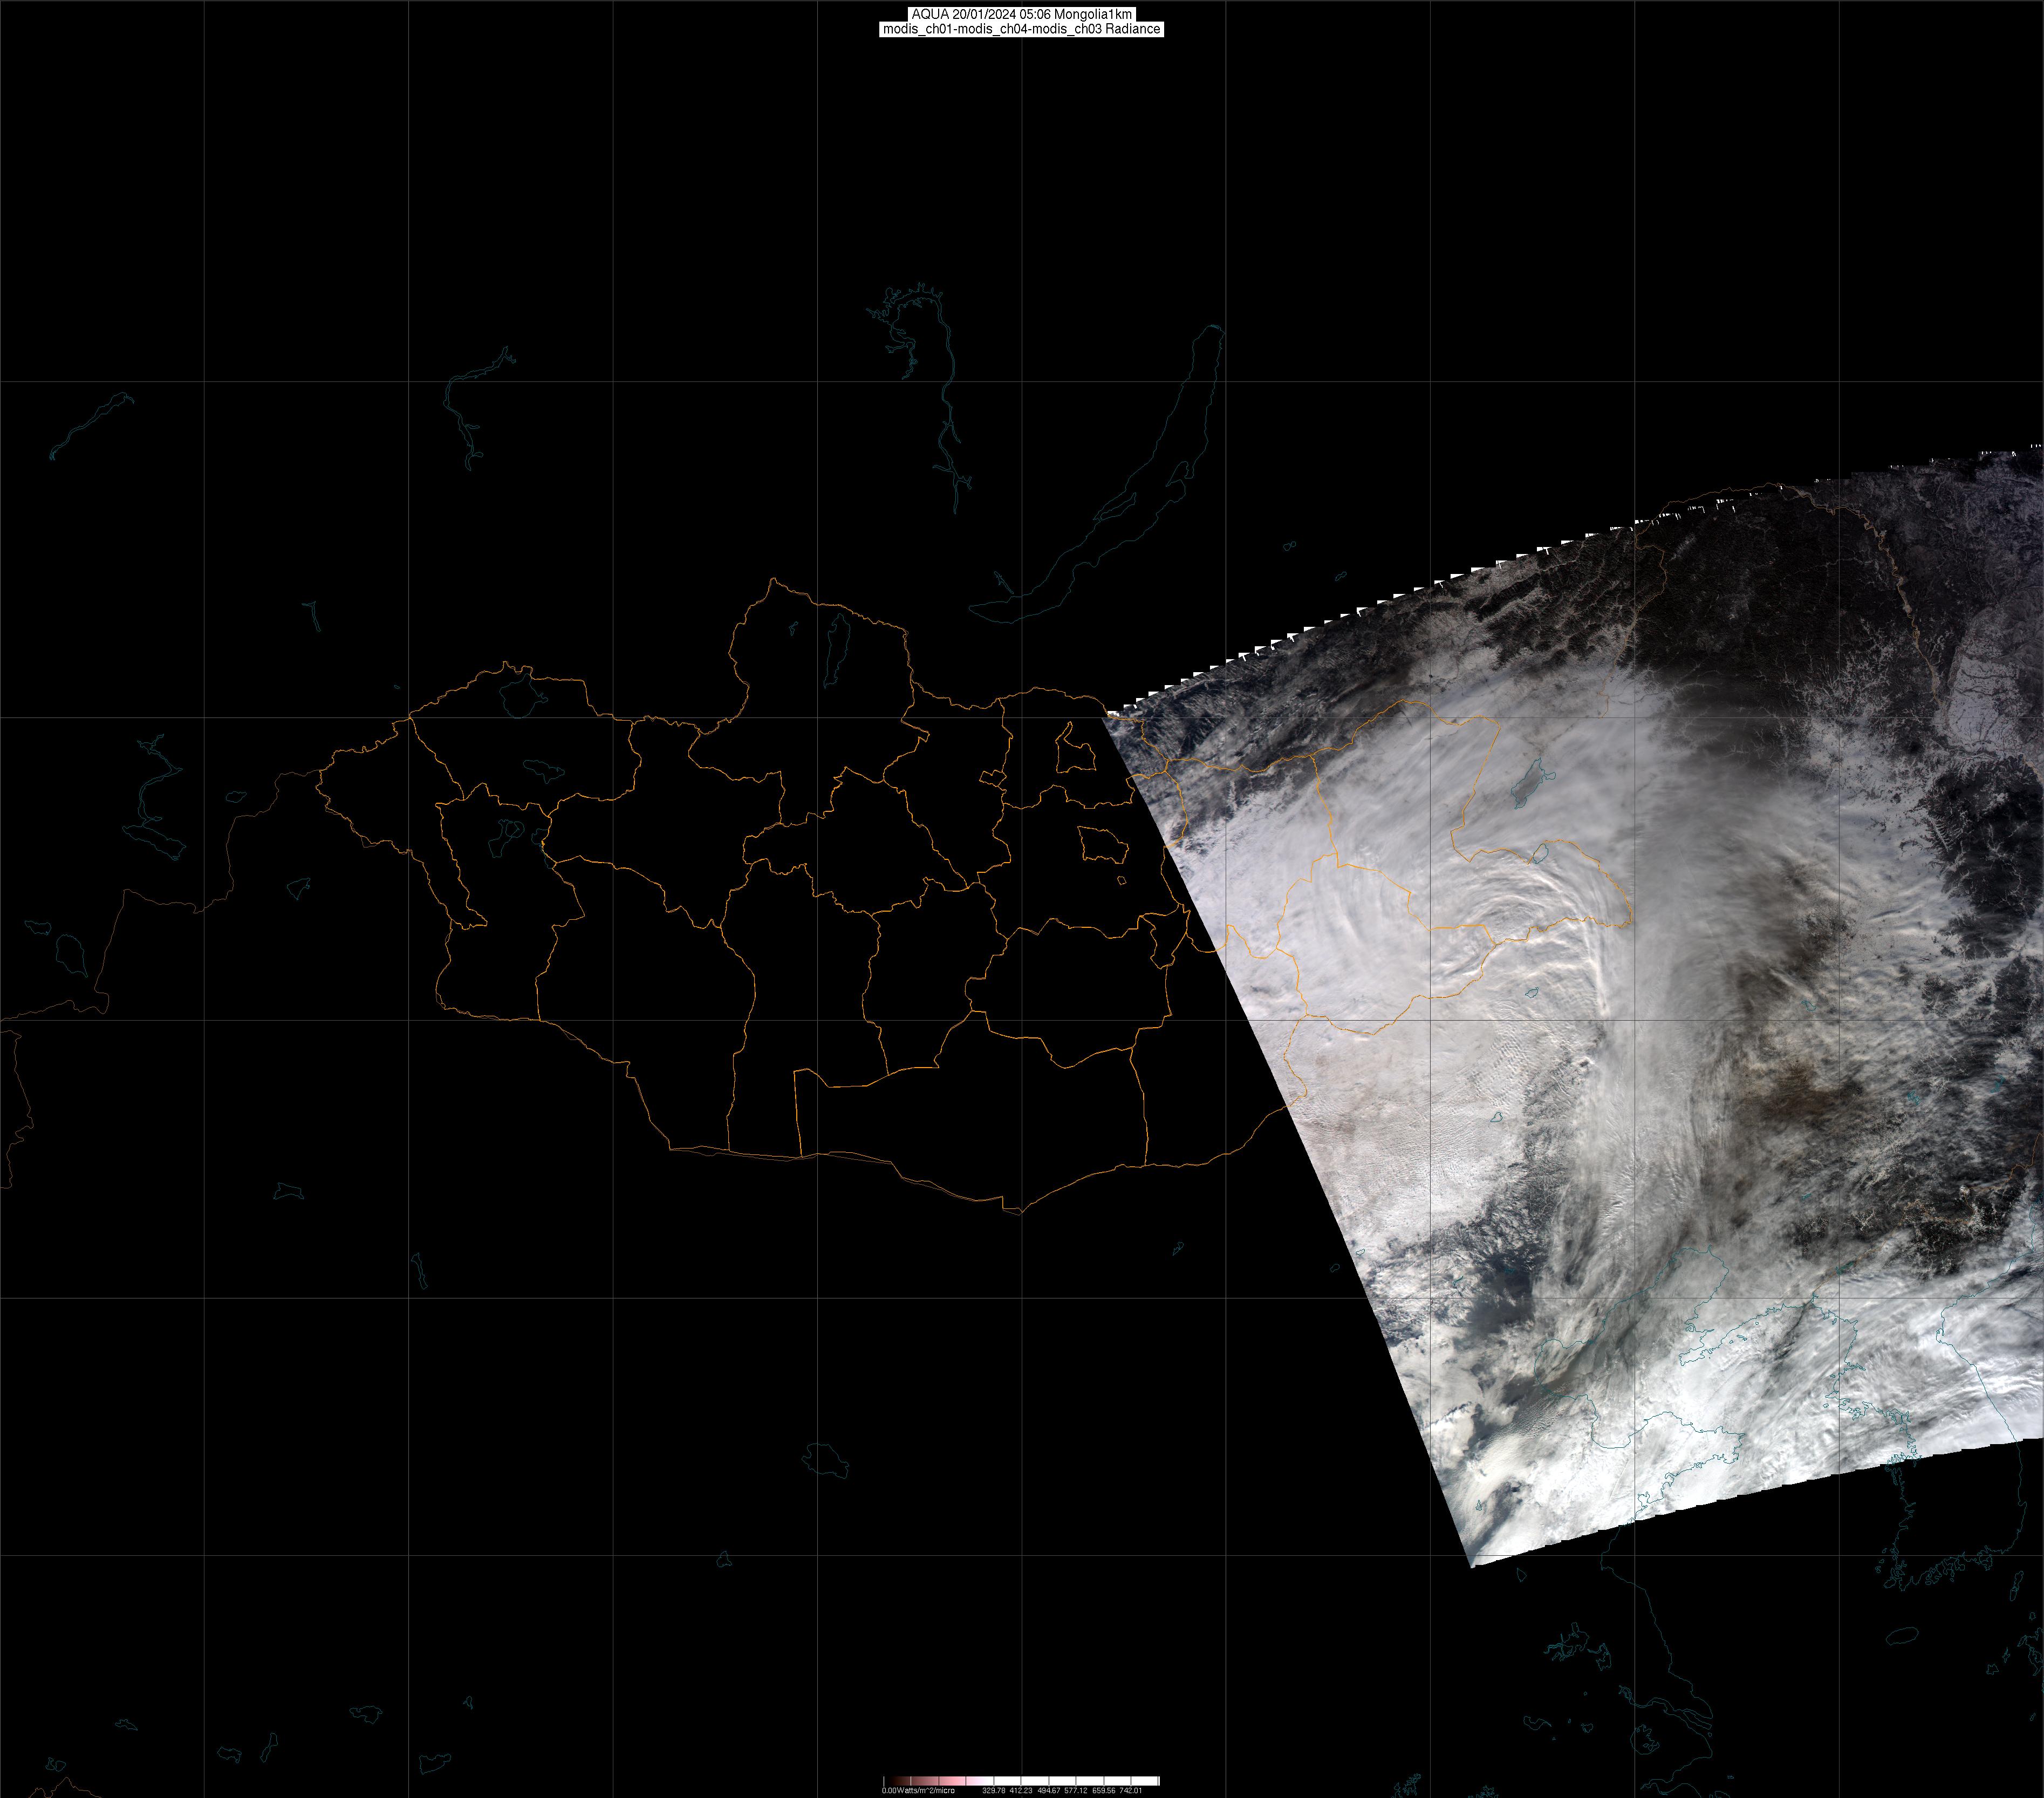Click the modis channel Radiance subtitle label
Screen dimensions: 2044x1798
1021,29
